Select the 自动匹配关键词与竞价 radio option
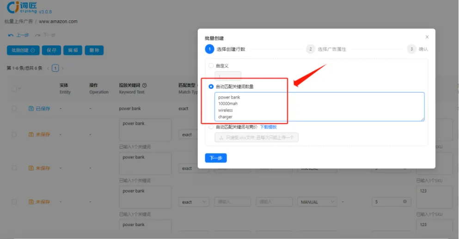 click(211, 127)
